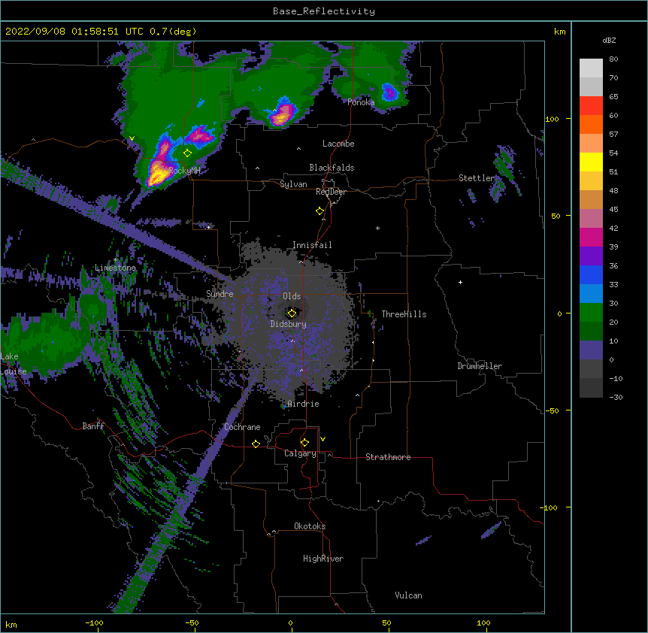This screenshot has width=648, height=633.
Task: Click the Stettler city label
Action: coord(477,178)
